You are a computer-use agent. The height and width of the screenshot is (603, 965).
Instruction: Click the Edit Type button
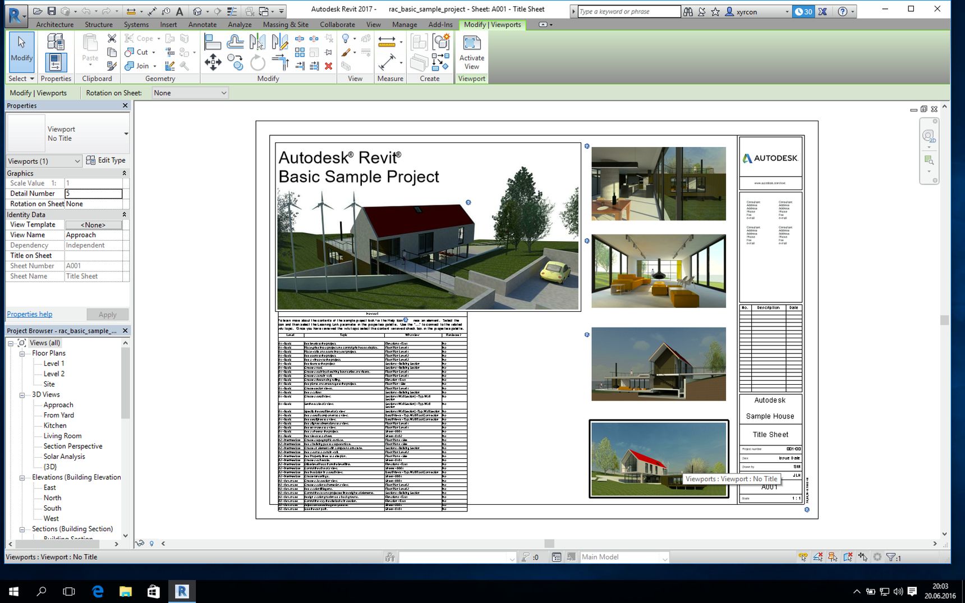click(x=106, y=160)
